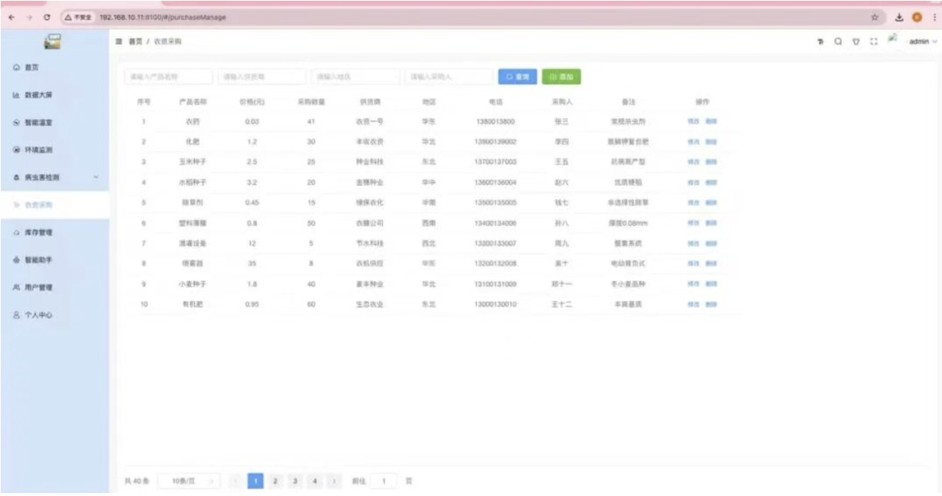Open 智能助手 in the sidebar
The width and height of the screenshot is (942, 496).
coord(55,260)
